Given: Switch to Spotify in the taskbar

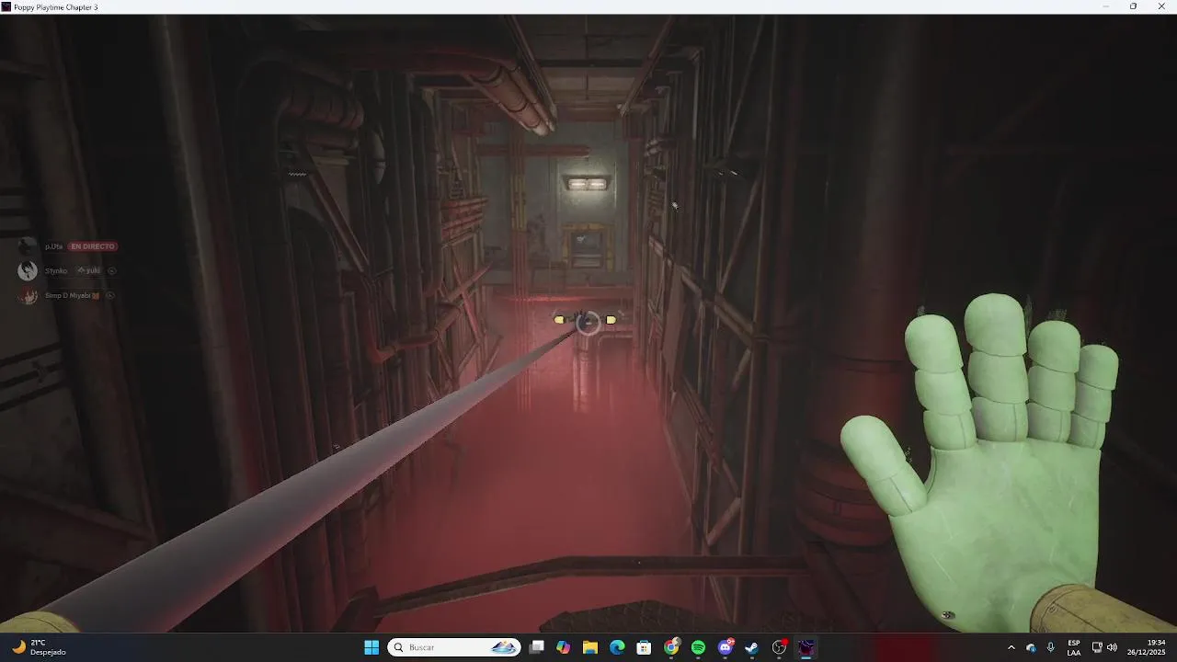Looking at the screenshot, I should tap(698, 647).
